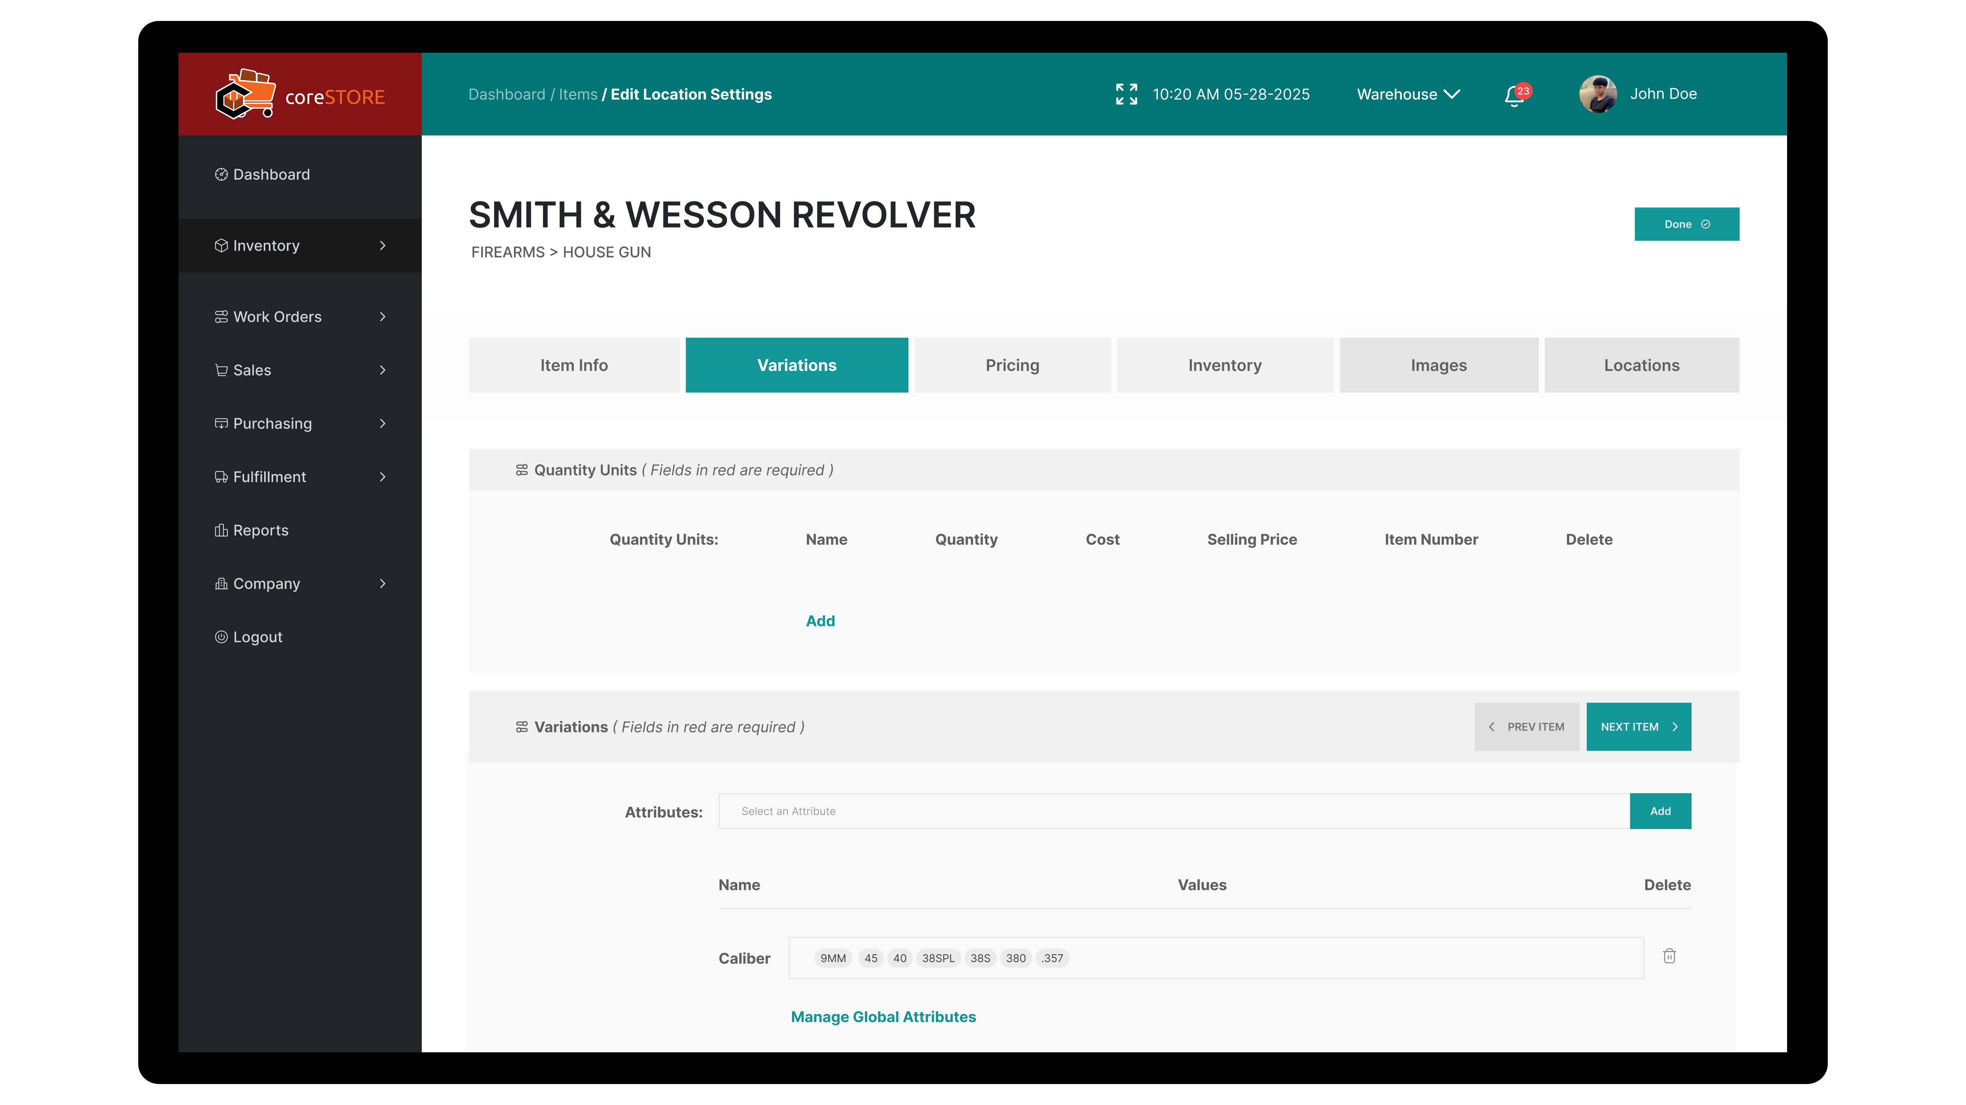
Task: Open the Locations tab
Action: (x=1642, y=365)
